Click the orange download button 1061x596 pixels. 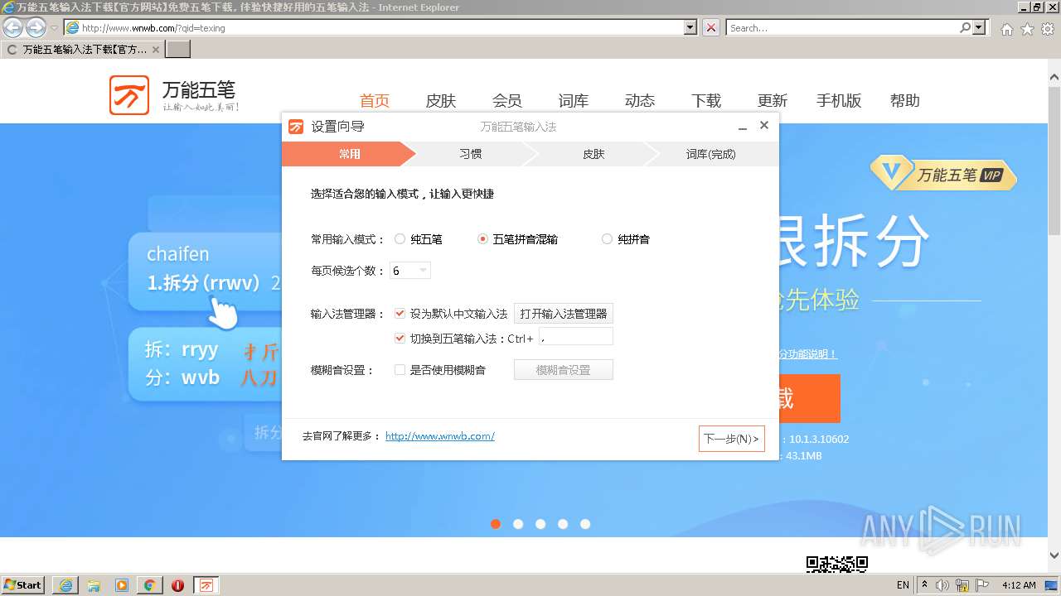(x=809, y=398)
